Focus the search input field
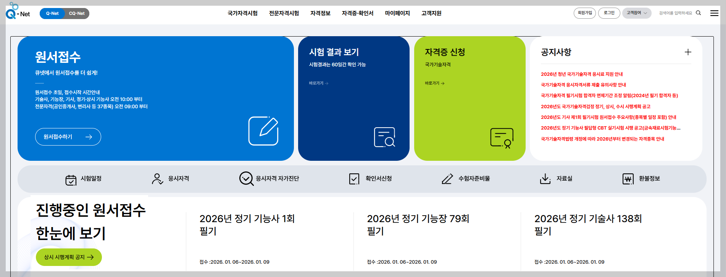This screenshot has height=277, width=726. 675,13
